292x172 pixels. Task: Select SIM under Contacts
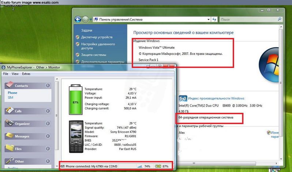pos(10,98)
